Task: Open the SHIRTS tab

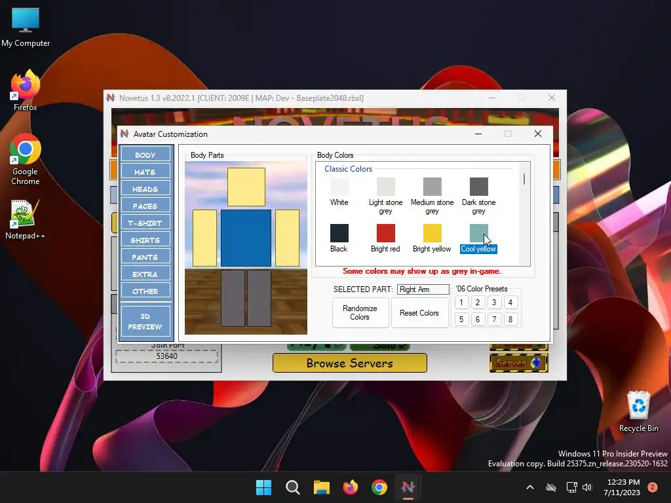Action: (x=145, y=240)
